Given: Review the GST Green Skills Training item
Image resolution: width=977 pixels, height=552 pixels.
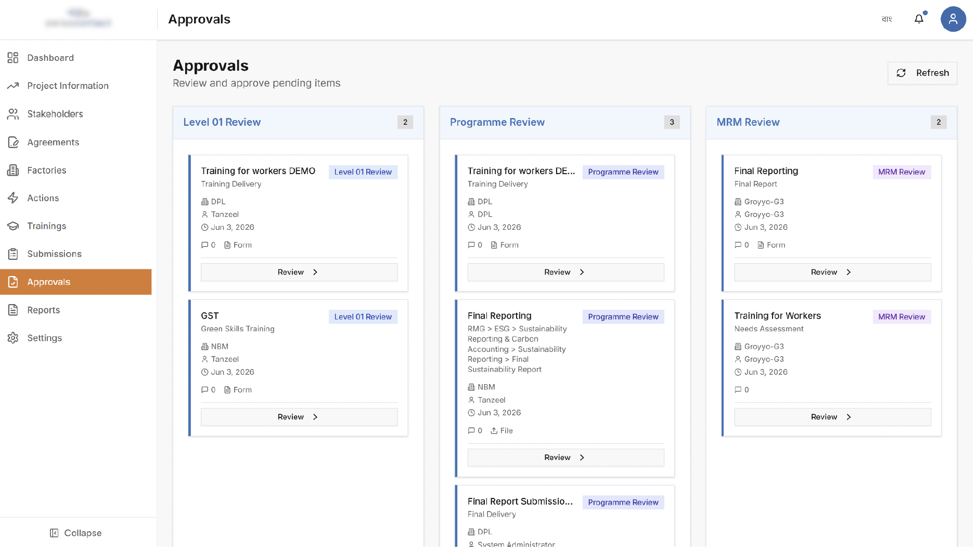Looking at the screenshot, I should tap(299, 417).
